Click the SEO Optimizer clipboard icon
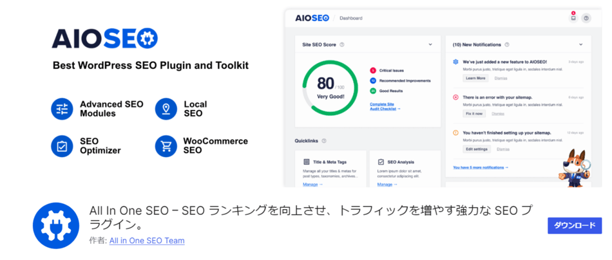Screen dimensions: 612x260 pyautogui.click(x=62, y=146)
